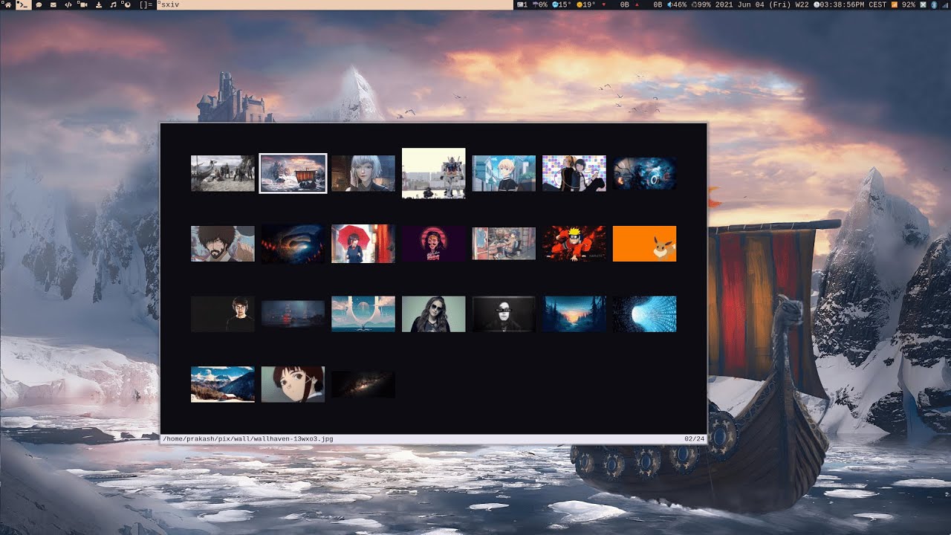Click the speaker volume 46% indicator
Image resolution: width=951 pixels, height=535 pixels.
pos(677,4)
